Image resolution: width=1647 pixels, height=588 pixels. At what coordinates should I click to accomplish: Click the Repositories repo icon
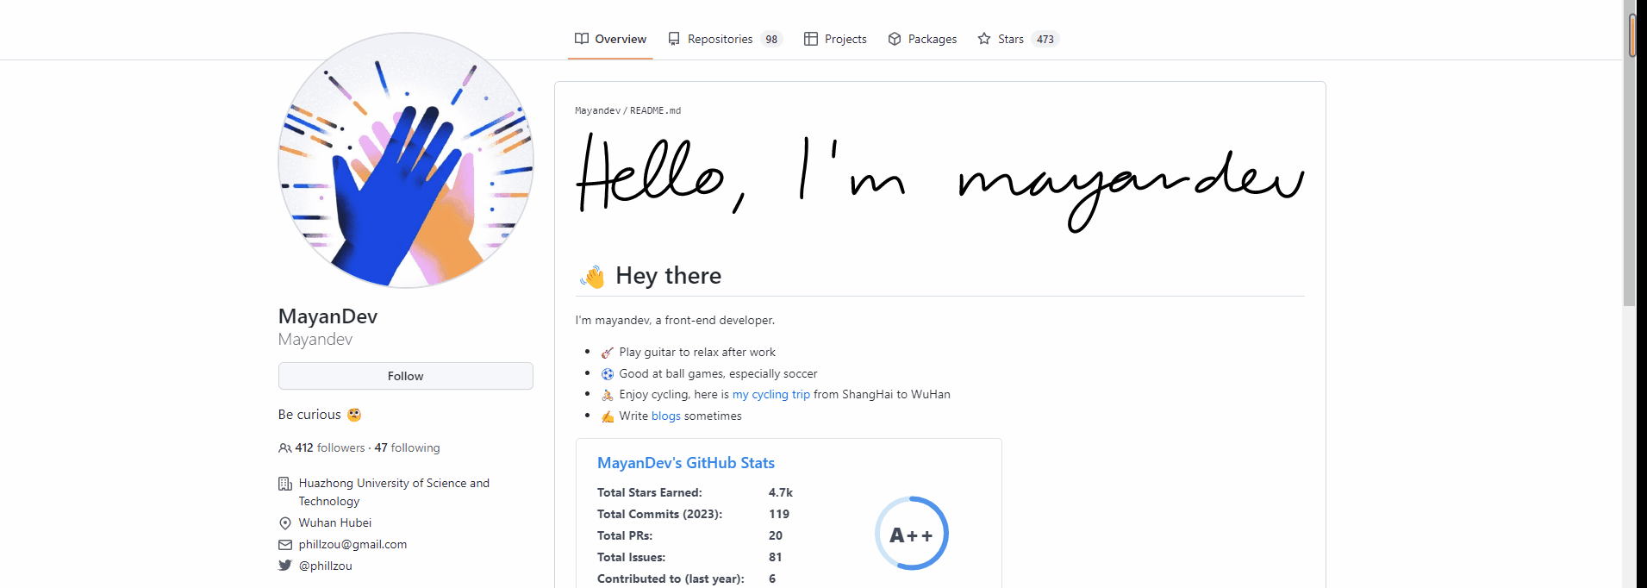tap(674, 39)
